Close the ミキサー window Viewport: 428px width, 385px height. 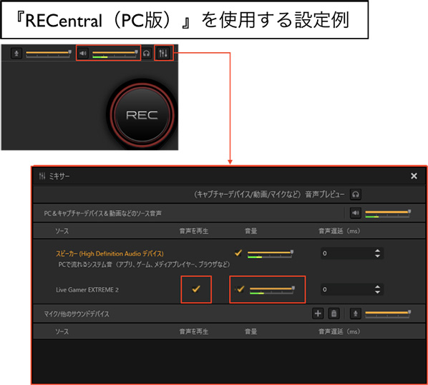(414, 176)
